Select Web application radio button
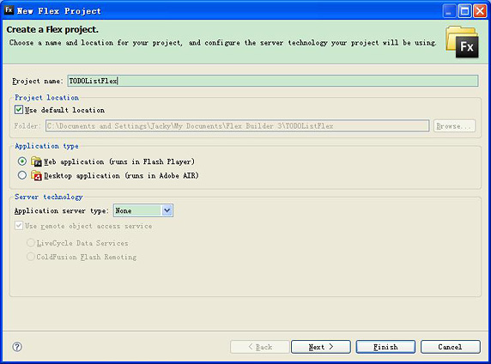This screenshot has height=364, width=491. (22, 161)
